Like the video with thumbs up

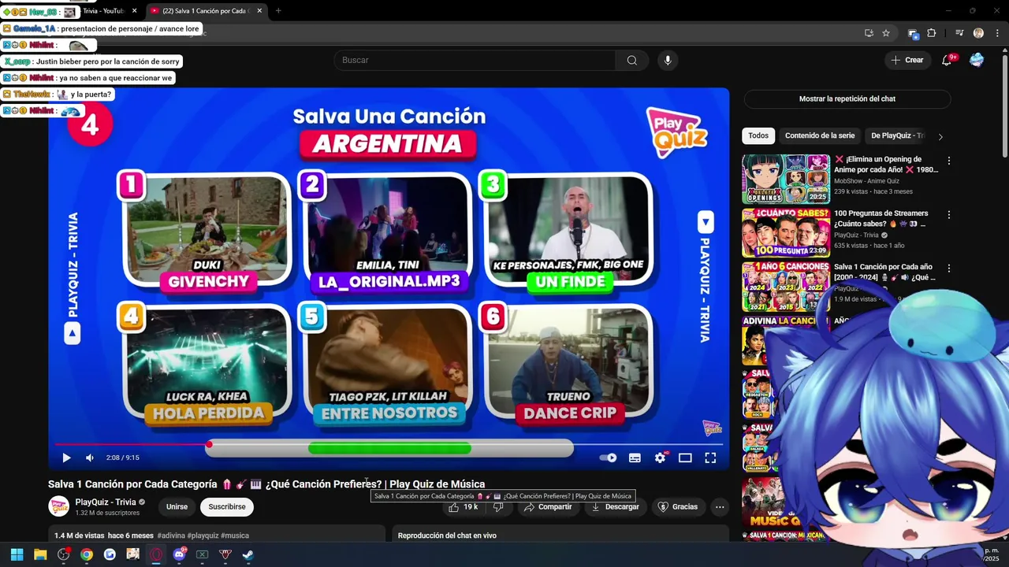pos(454,507)
